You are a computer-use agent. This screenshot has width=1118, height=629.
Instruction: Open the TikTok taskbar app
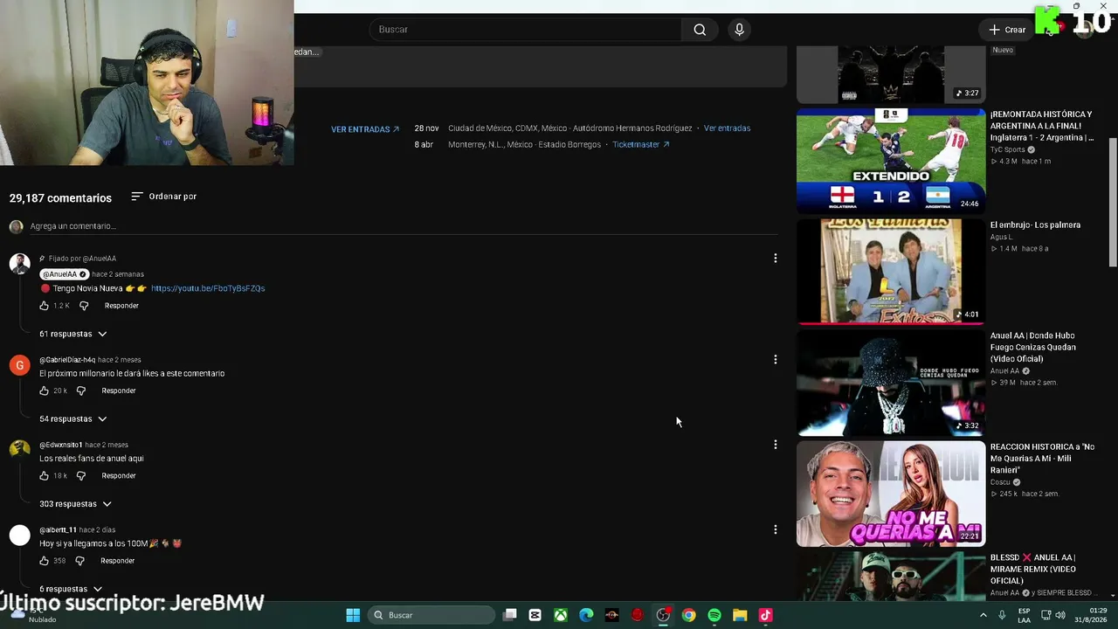click(x=766, y=615)
